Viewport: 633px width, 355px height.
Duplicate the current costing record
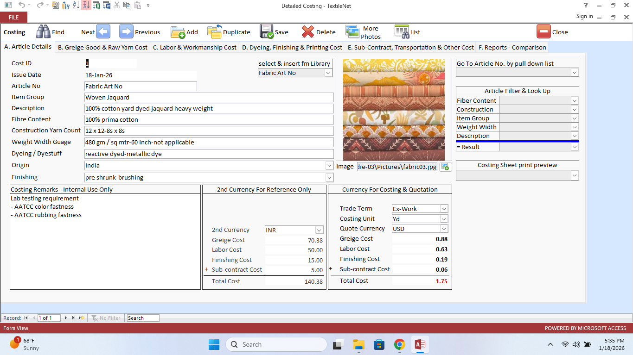214,31
